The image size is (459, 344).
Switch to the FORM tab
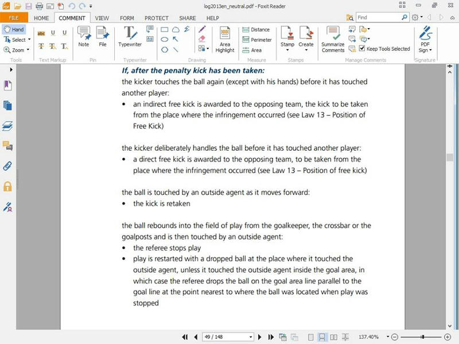coord(127,18)
